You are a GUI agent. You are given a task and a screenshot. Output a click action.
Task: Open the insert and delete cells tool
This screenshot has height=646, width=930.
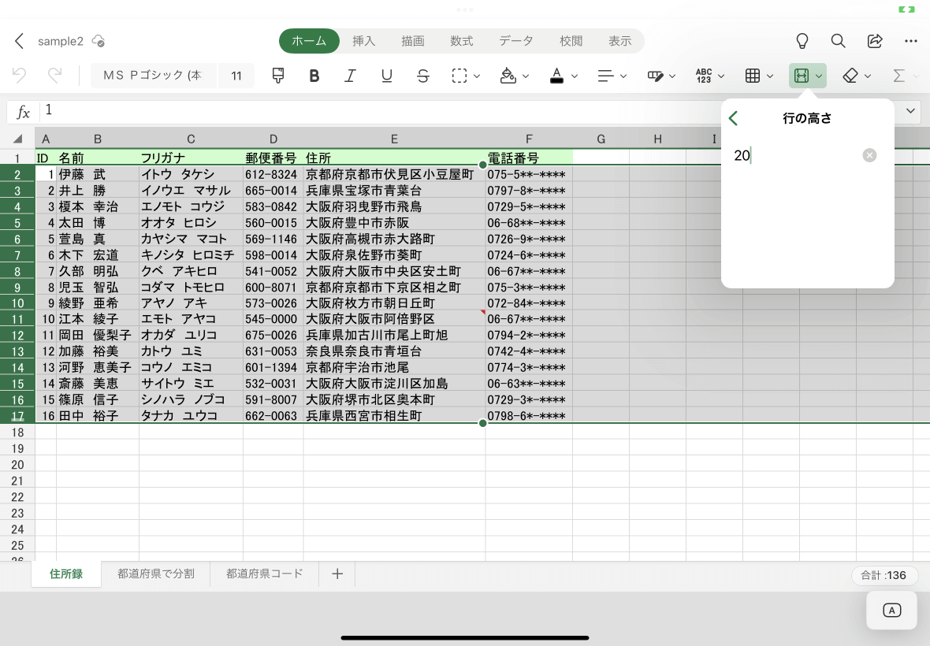tap(753, 76)
